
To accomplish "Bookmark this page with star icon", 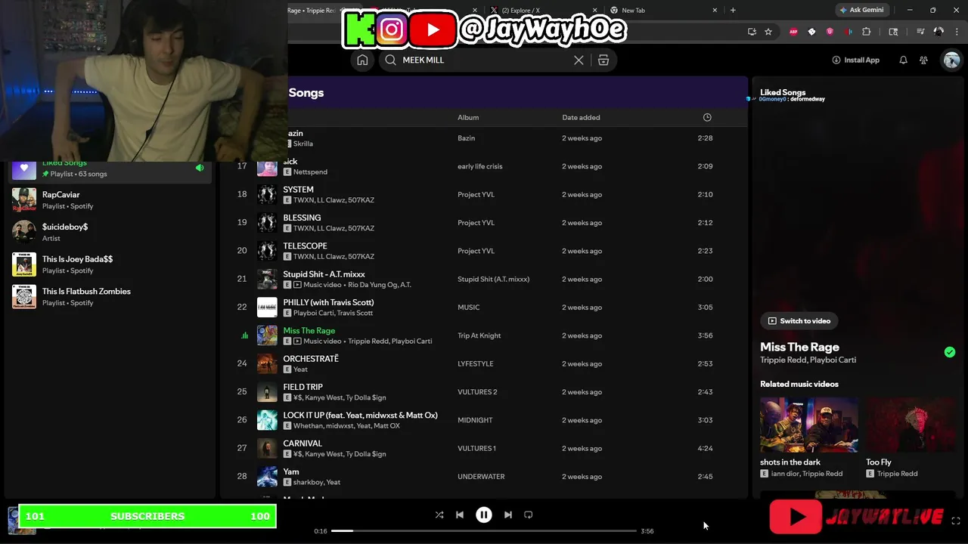I will coord(768,32).
